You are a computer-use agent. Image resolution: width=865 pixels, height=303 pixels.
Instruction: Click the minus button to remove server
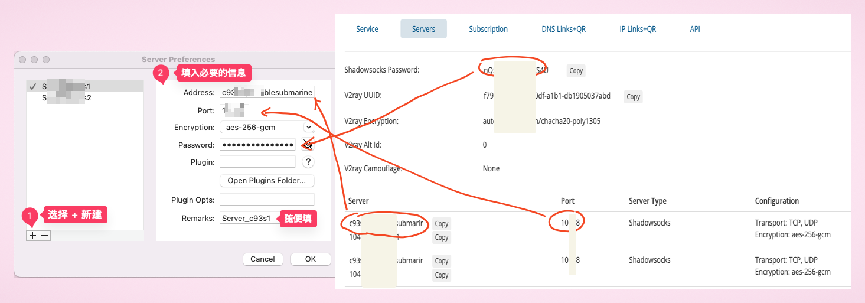point(45,235)
